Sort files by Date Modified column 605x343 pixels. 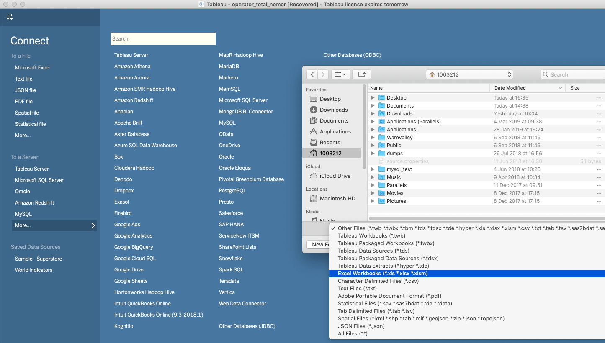(528, 88)
